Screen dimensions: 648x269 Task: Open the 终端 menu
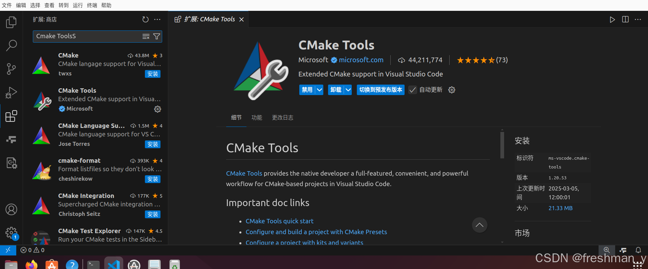click(x=92, y=5)
